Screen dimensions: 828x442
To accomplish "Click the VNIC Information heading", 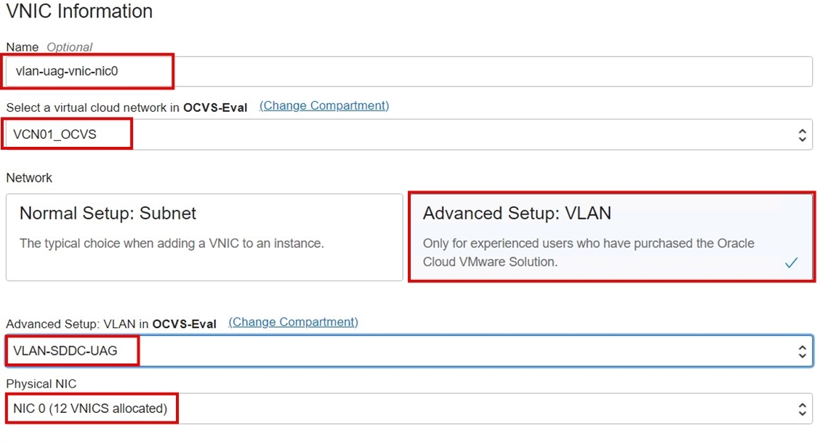I will point(79,11).
